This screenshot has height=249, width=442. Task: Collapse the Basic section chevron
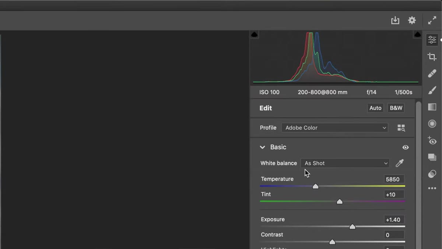point(262,147)
